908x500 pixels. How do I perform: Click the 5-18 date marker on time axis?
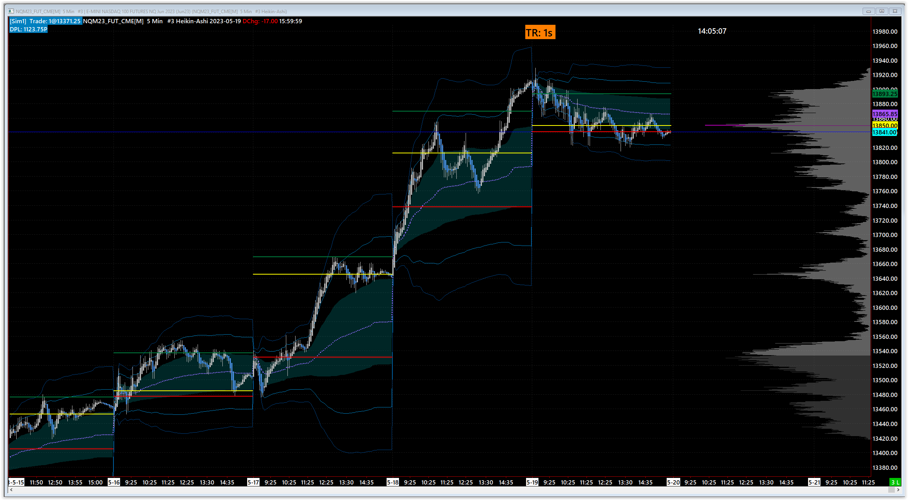[393, 482]
